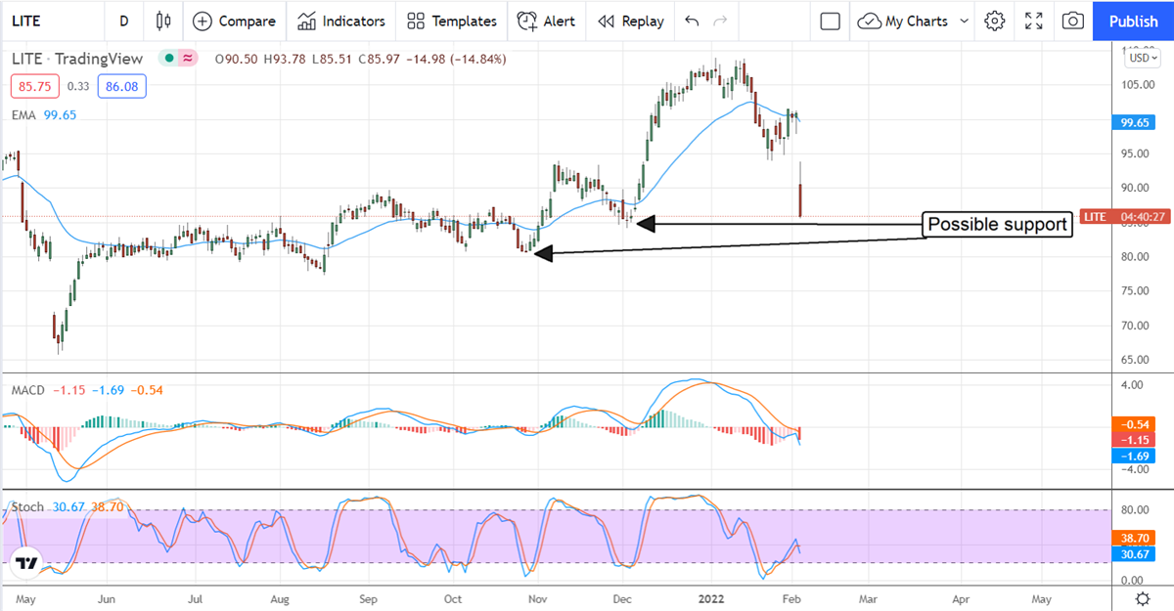Click the LITE · TradingView chart title

point(77,59)
